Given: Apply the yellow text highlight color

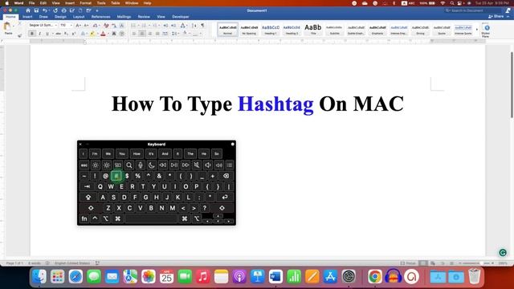Looking at the screenshot, I should tap(92, 34).
